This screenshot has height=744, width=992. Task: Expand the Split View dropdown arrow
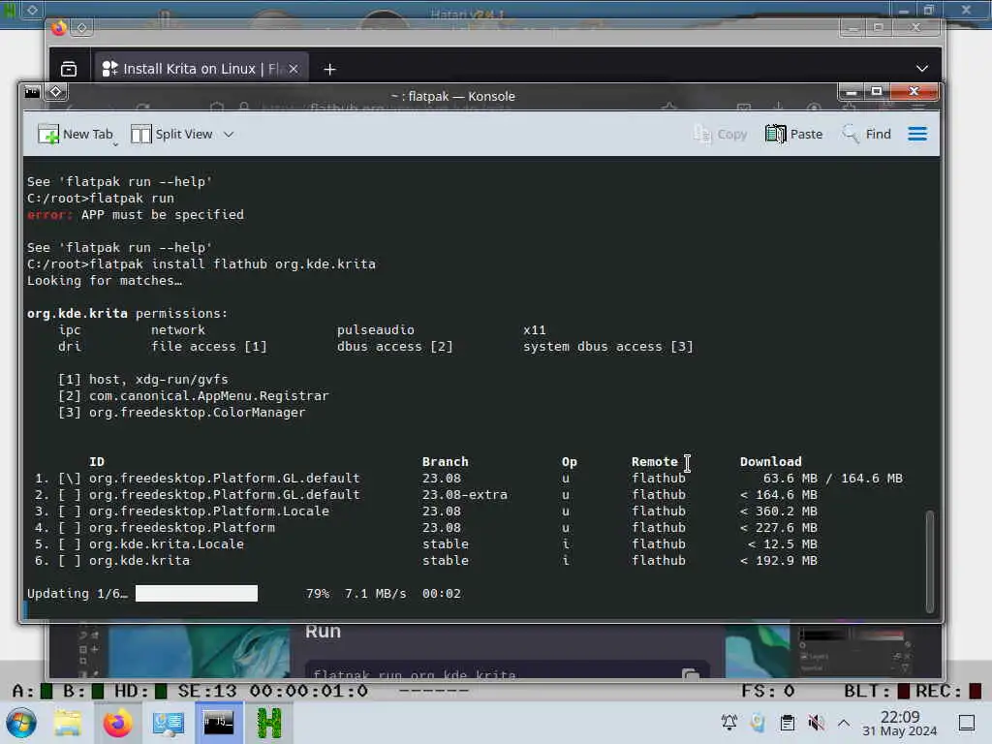pyautogui.click(x=229, y=134)
